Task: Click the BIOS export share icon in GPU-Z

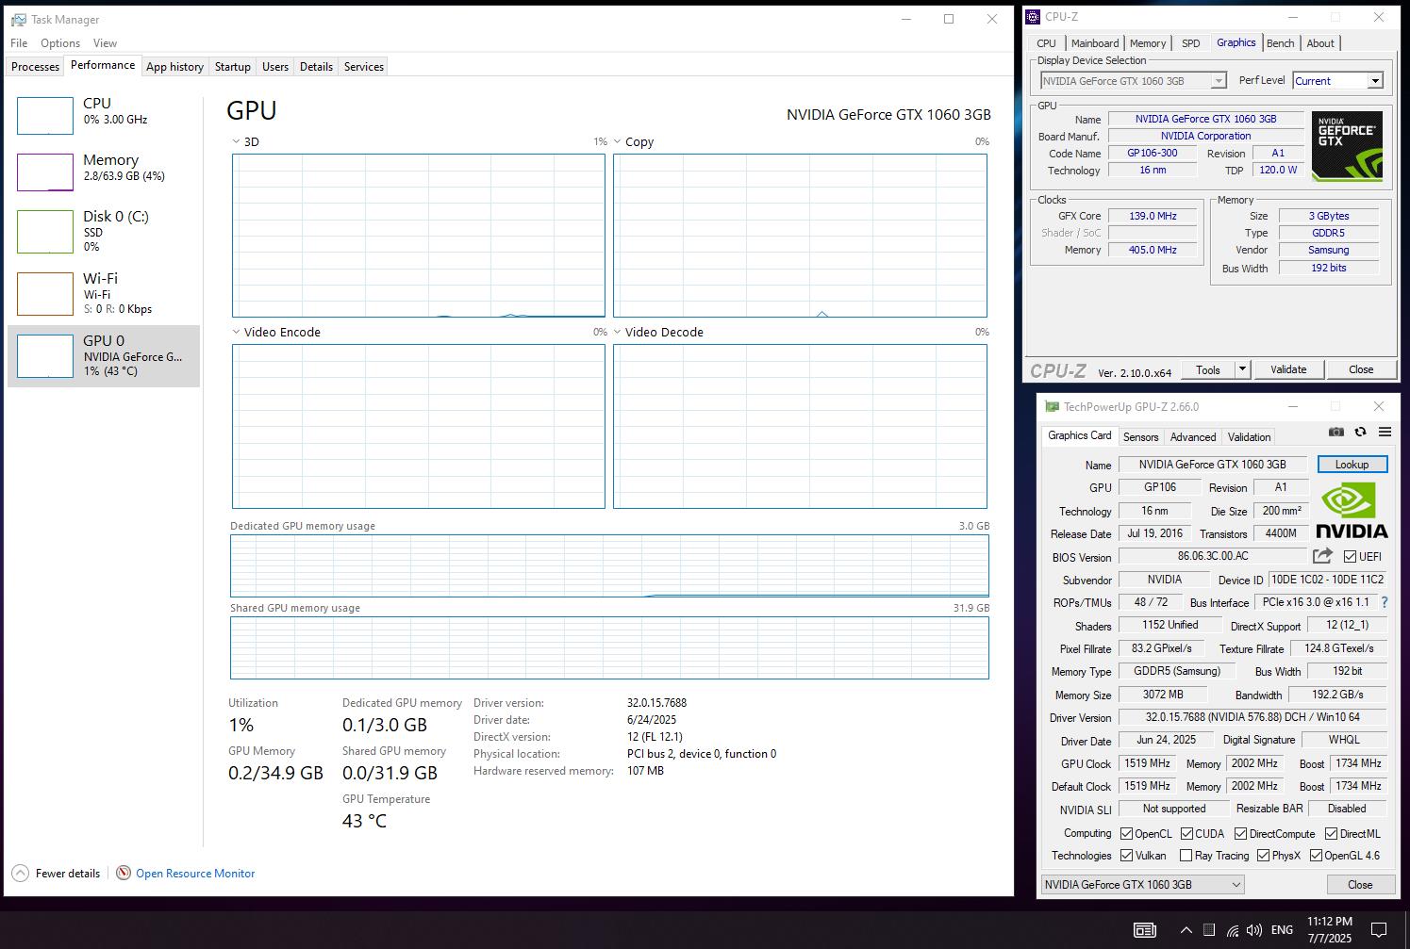Action: tap(1322, 556)
